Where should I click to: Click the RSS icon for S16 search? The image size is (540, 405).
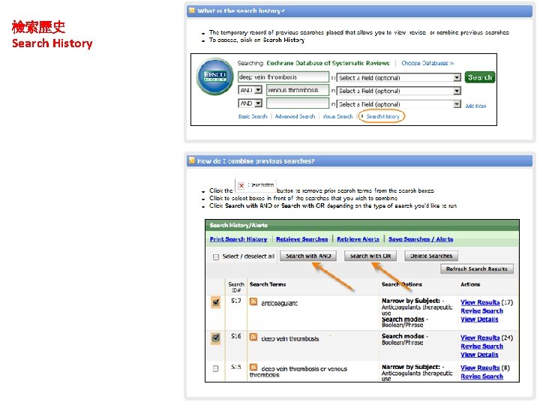pyautogui.click(x=253, y=337)
